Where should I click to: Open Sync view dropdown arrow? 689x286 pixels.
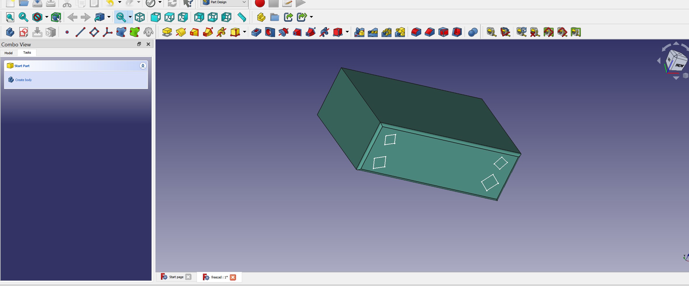[x=130, y=17]
